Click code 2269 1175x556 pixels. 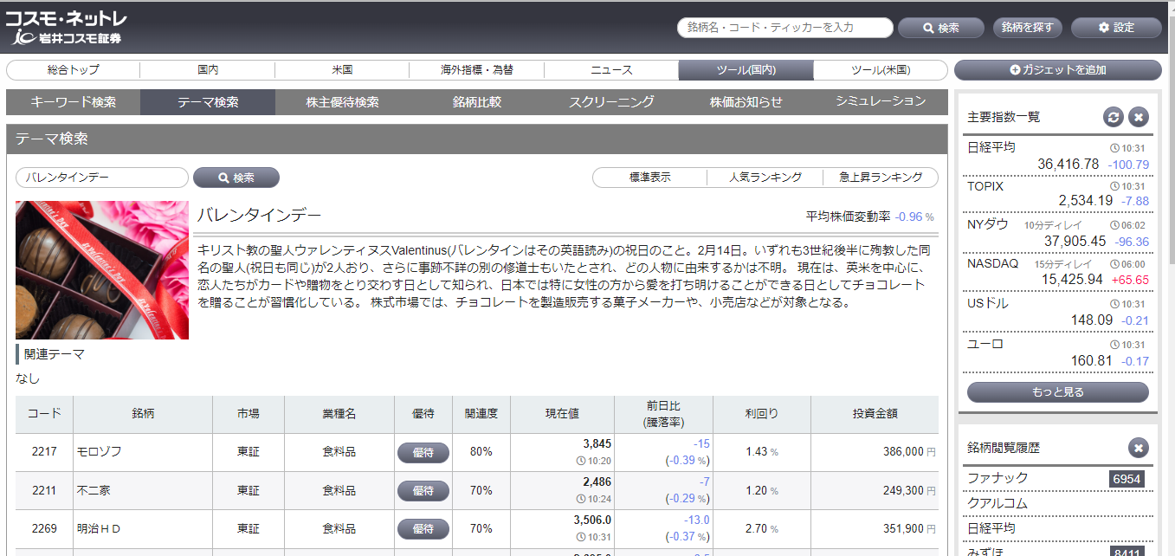pos(44,529)
